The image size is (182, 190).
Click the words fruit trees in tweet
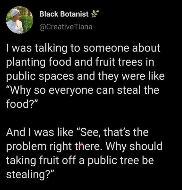pyautogui.click(x=119, y=62)
